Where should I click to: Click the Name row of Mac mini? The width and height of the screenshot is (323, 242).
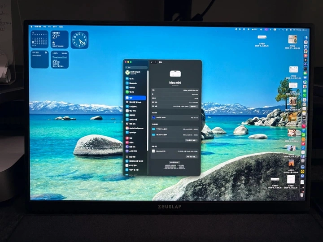175,90
